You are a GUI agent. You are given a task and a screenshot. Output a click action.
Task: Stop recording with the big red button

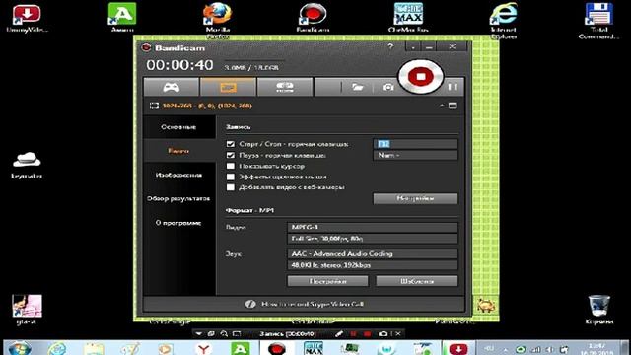[x=421, y=76]
